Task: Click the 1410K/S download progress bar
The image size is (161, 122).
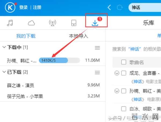Action: pyautogui.click(x=59, y=60)
